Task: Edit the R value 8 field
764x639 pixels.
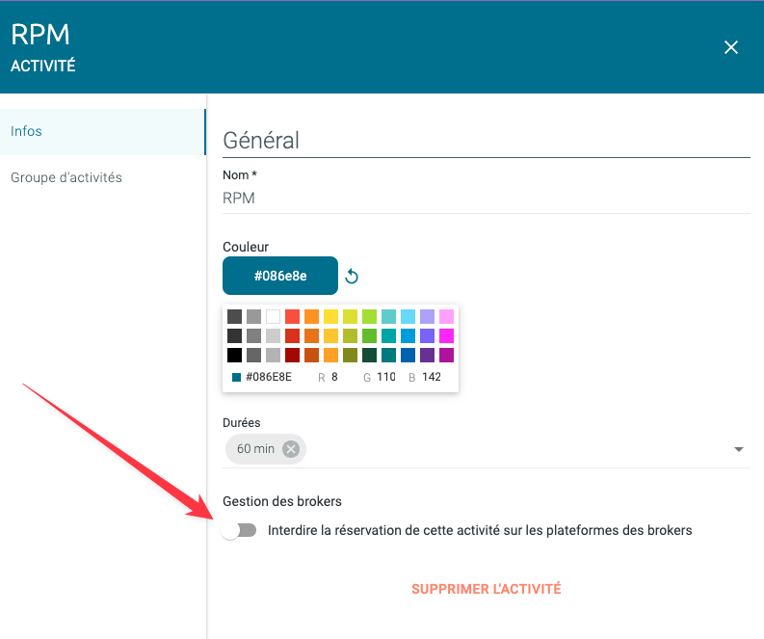Action: 334,377
